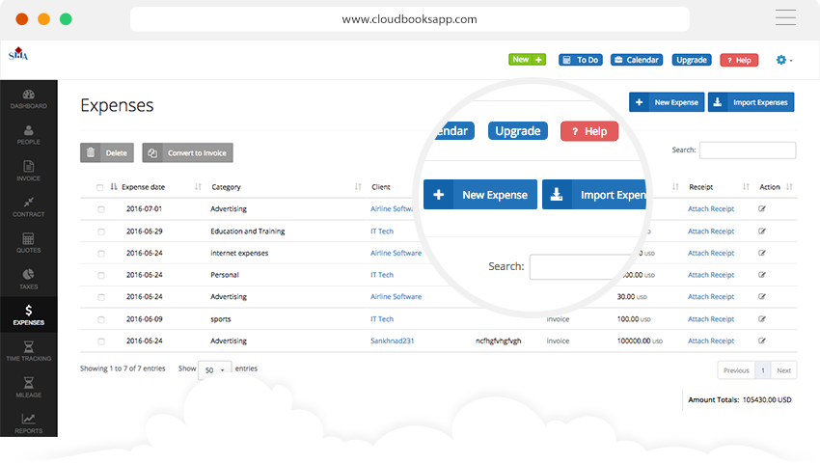
Task: Change the entries per page dropdown
Action: point(214,369)
